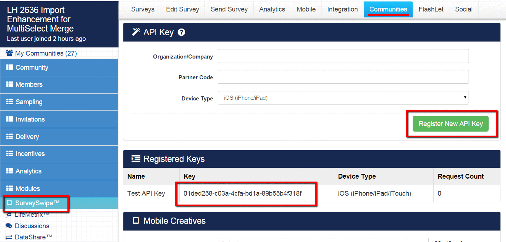Click the magic wand icon beside API Key
The image size is (506, 242).
tap(136, 32)
